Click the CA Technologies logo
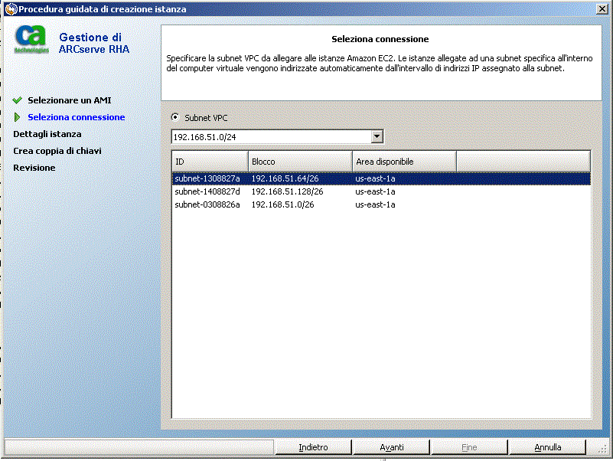 pos(32,40)
